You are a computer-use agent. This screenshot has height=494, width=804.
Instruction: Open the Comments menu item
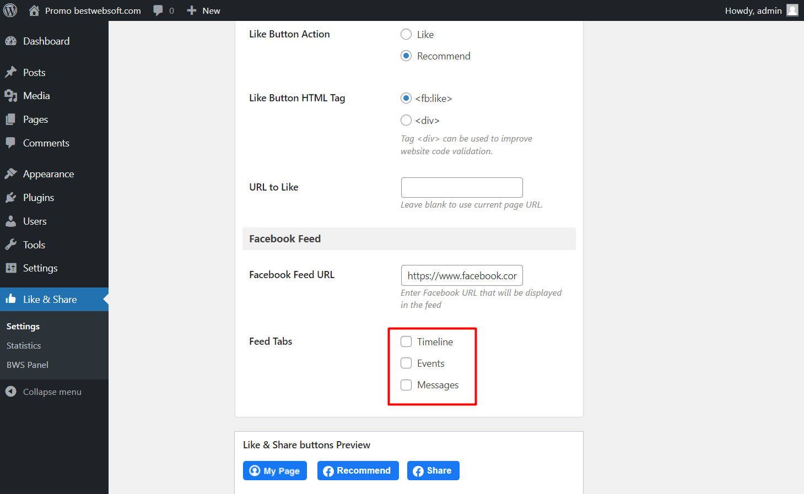54,143
